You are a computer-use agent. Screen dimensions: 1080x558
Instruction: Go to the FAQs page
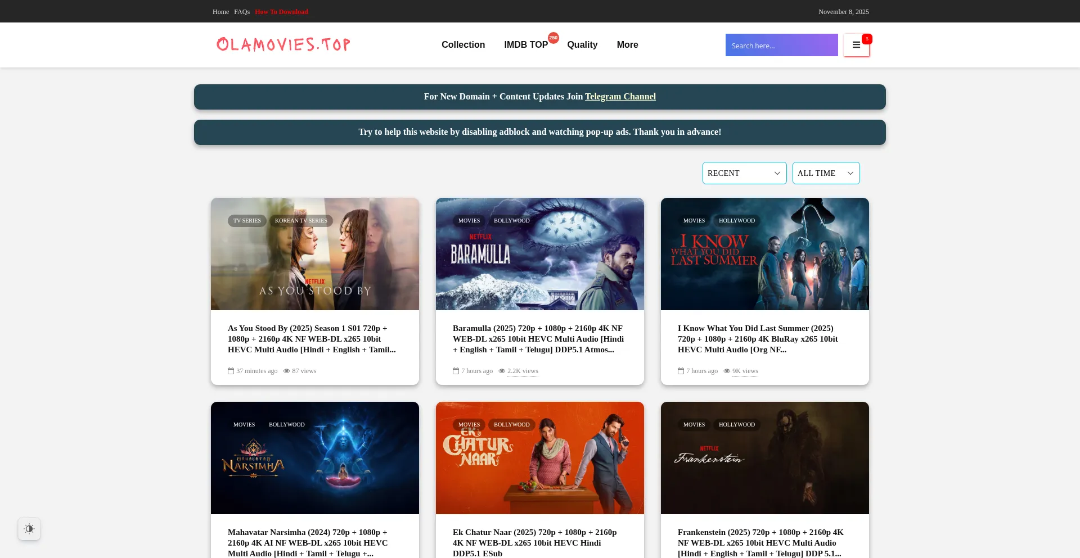click(242, 12)
